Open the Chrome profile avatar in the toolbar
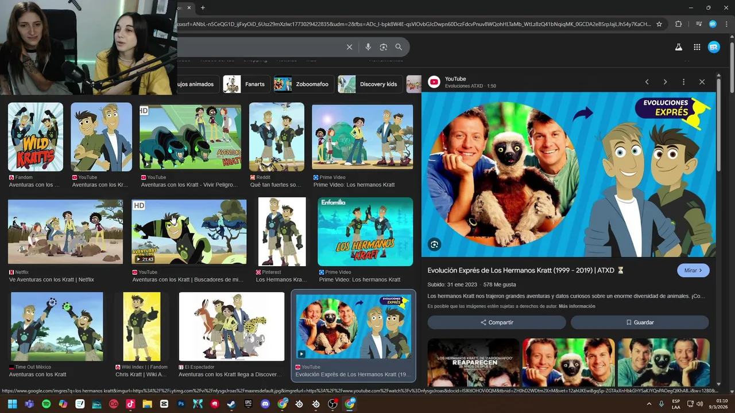 point(713,24)
